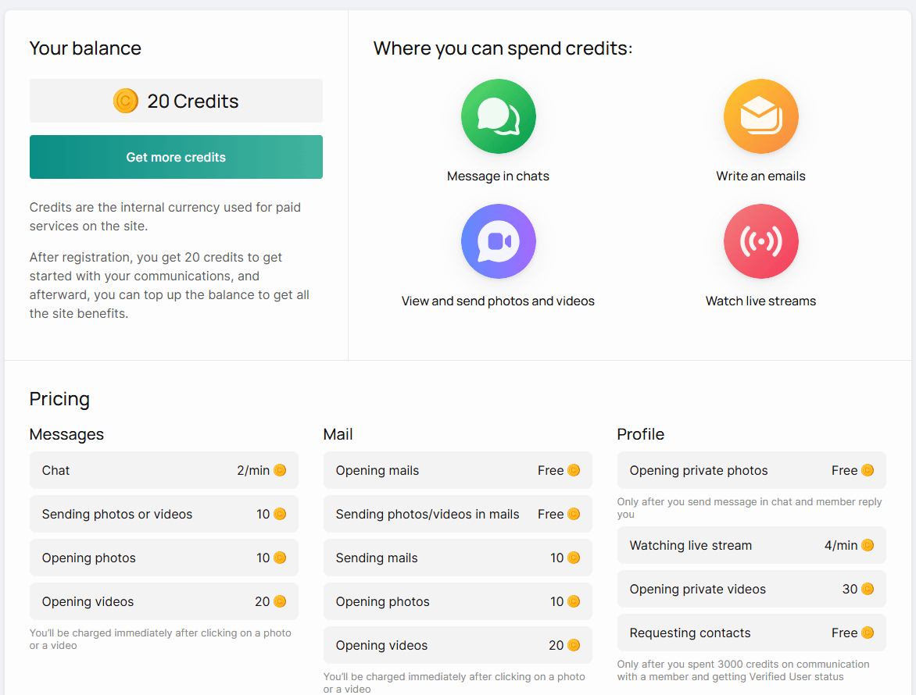The height and width of the screenshot is (695, 916).
Task: Click the Sending photos/videos in mails row
Action: point(457,514)
